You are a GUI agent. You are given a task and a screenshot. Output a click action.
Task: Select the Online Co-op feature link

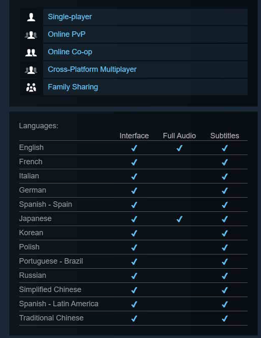click(x=70, y=52)
